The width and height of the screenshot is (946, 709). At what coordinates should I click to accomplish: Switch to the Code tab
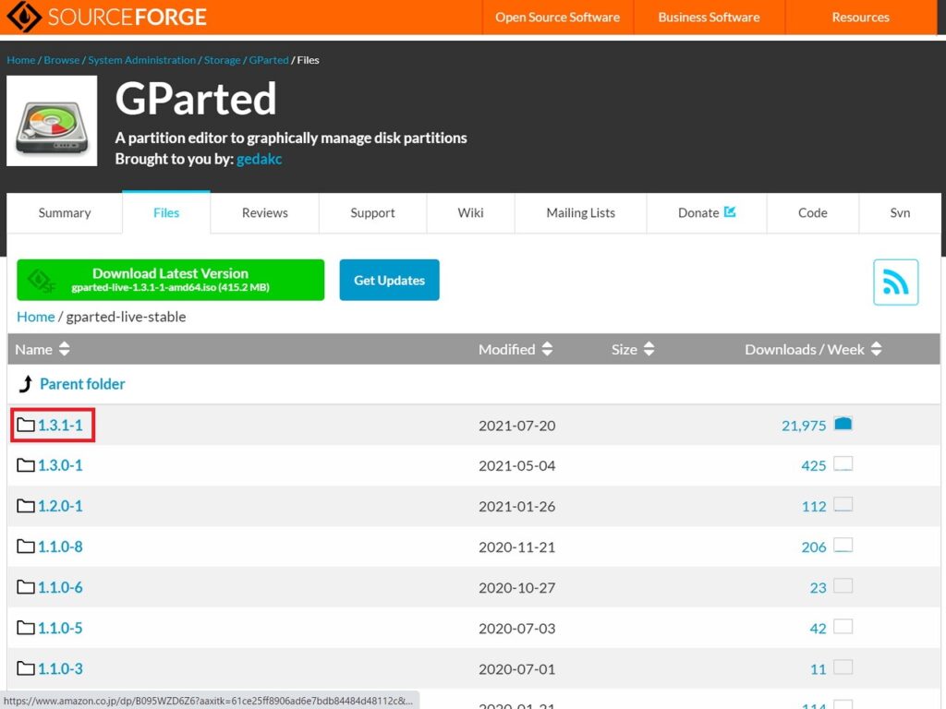click(x=813, y=213)
